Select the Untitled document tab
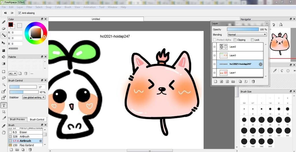The height and width of the screenshot is (152, 296). pyautogui.click(x=96, y=19)
